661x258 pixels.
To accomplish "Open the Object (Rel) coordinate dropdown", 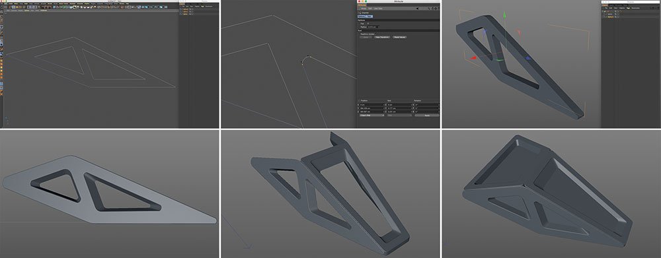I will click(371, 115).
